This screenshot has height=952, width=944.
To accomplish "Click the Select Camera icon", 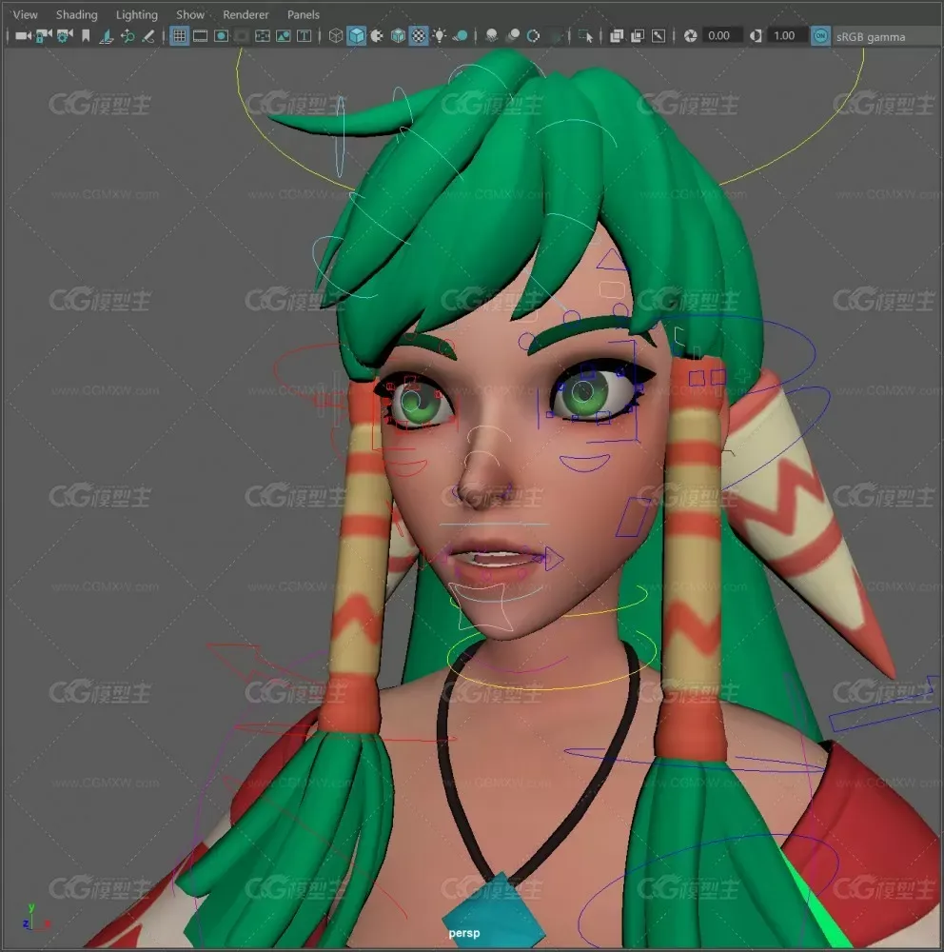I will [x=23, y=36].
